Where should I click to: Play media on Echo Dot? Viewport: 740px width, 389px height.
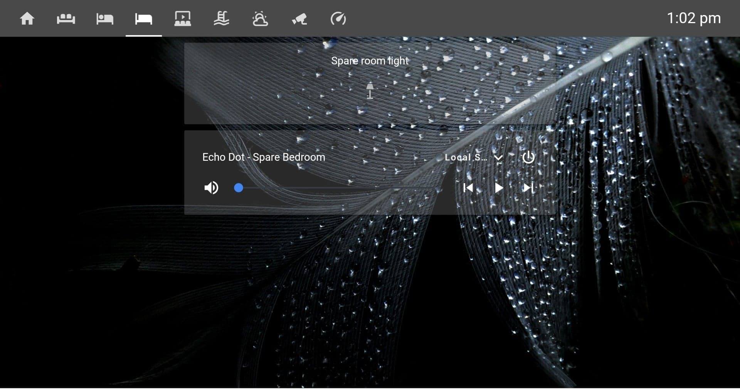[498, 188]
